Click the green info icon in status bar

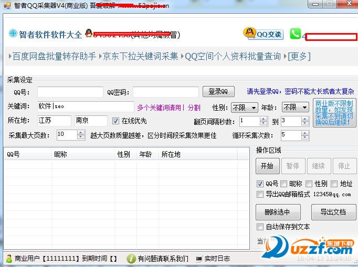[x=131, y=259]
